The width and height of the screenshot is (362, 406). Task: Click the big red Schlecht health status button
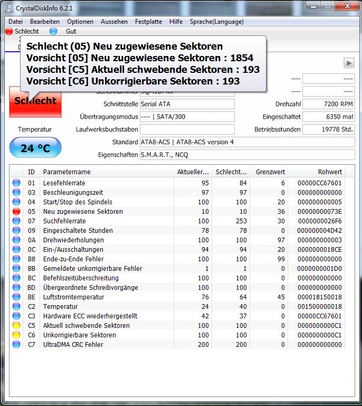point(35,102)
